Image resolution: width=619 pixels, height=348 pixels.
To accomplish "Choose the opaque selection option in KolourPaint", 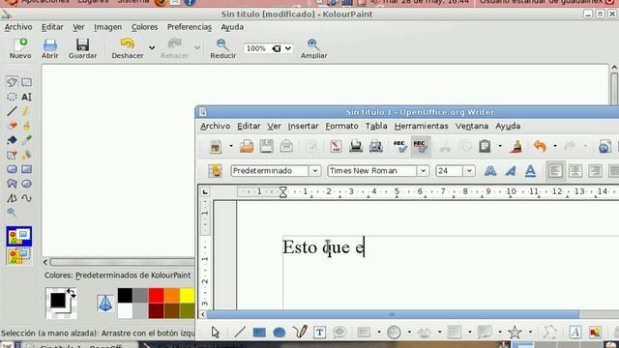I will (x=19, y=236).
